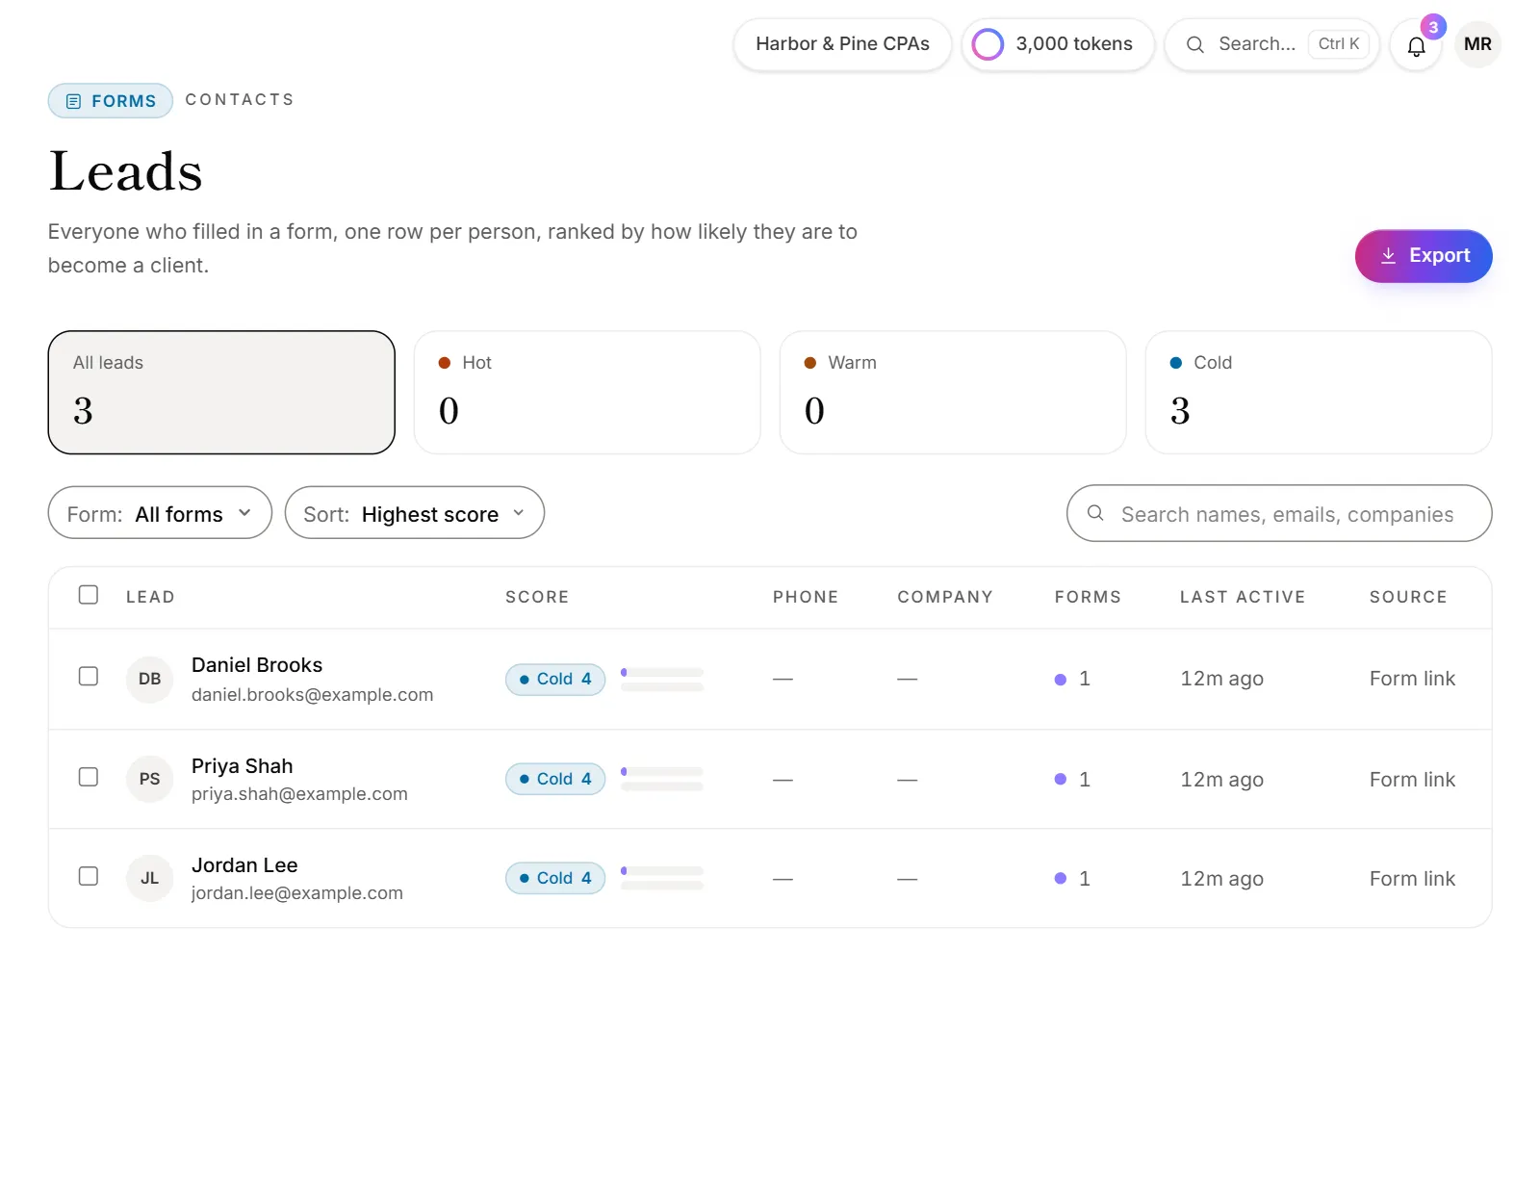1540x1185 pixels.
Task: Open the Sort: Highest score dropdown
Action: (x=415, y=513)
